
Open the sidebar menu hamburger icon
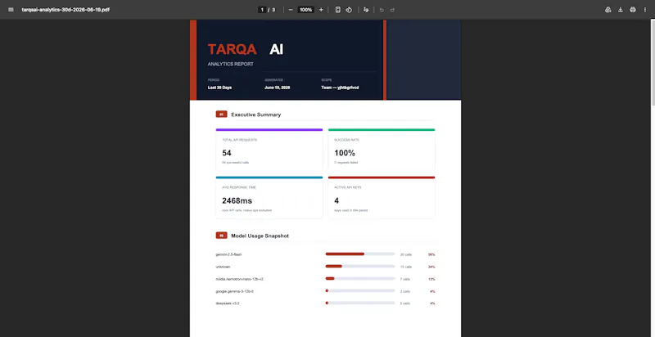(11, 10)
